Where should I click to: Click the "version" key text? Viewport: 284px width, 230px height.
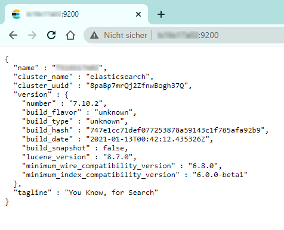tap(32, 94)
